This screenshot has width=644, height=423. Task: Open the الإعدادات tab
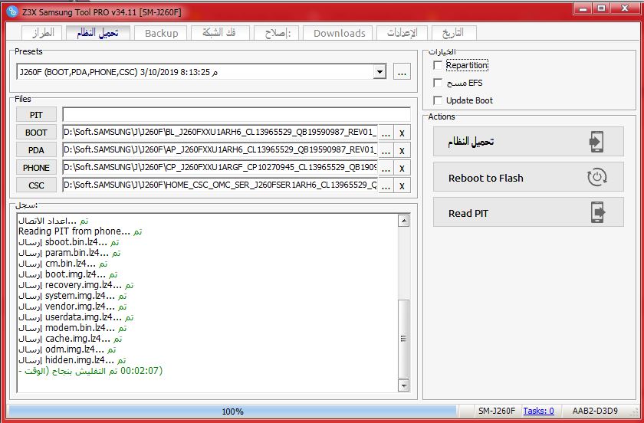[402, 33]
